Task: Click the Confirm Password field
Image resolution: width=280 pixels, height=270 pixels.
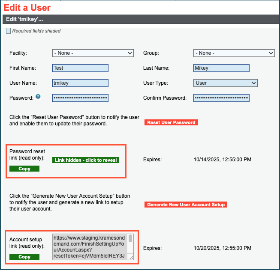Action: (221, 98)
